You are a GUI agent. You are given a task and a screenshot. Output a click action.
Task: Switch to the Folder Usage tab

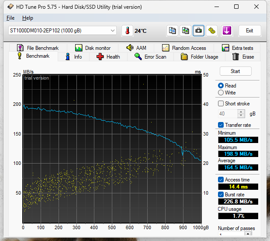[199, 57]
